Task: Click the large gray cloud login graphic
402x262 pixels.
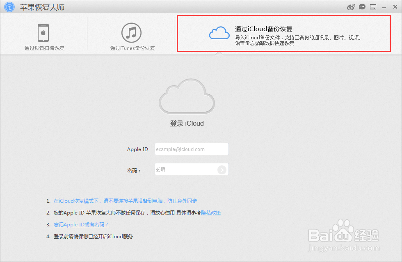Action: coord(187,96)
